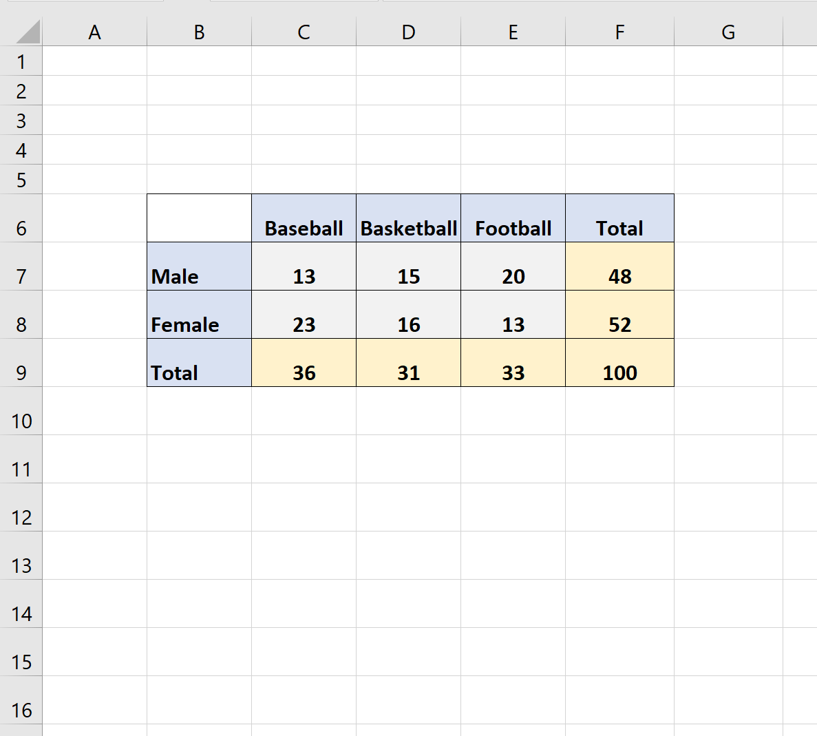
Task: Select column header F
Action: click(619, 32)
